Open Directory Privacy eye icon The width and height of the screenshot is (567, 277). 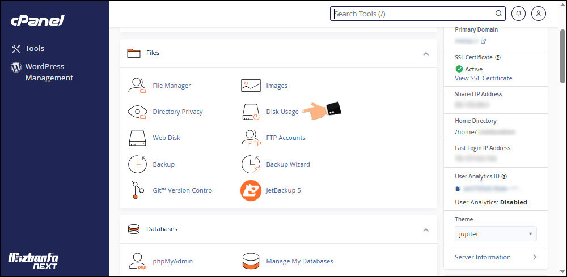click(137, 112)
